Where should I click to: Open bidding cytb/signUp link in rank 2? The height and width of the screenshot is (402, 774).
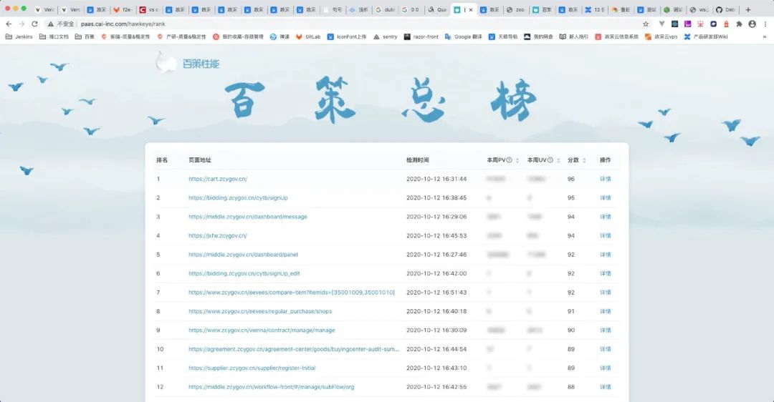pyautogui.click(x=238, y=197)
